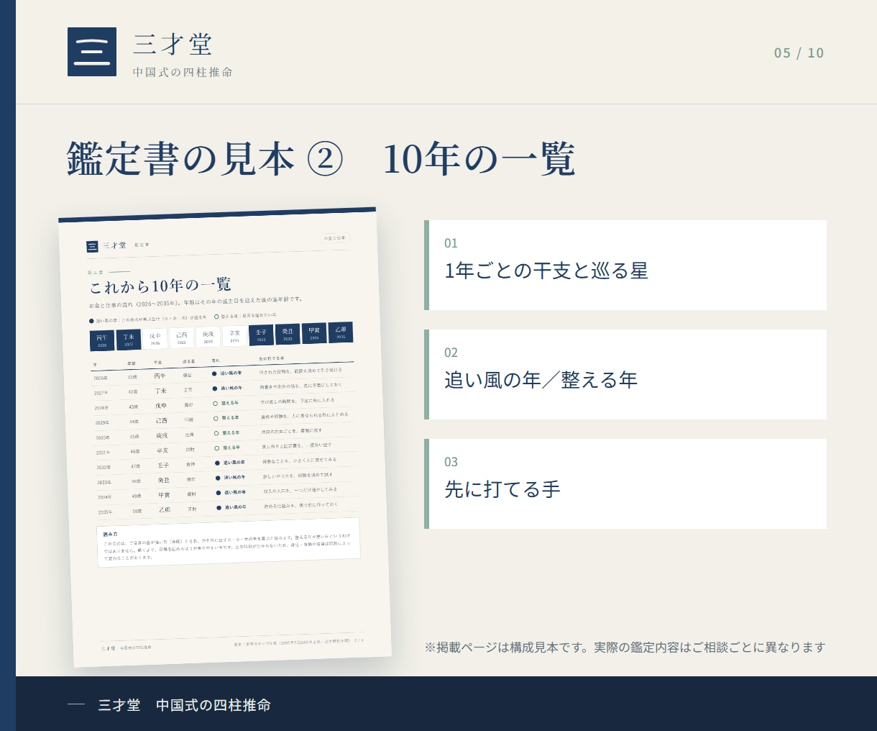The height and width of the screenshot is (731, 877).
Task: Click the 辛亥 2031 year tile
Action: 235,335
